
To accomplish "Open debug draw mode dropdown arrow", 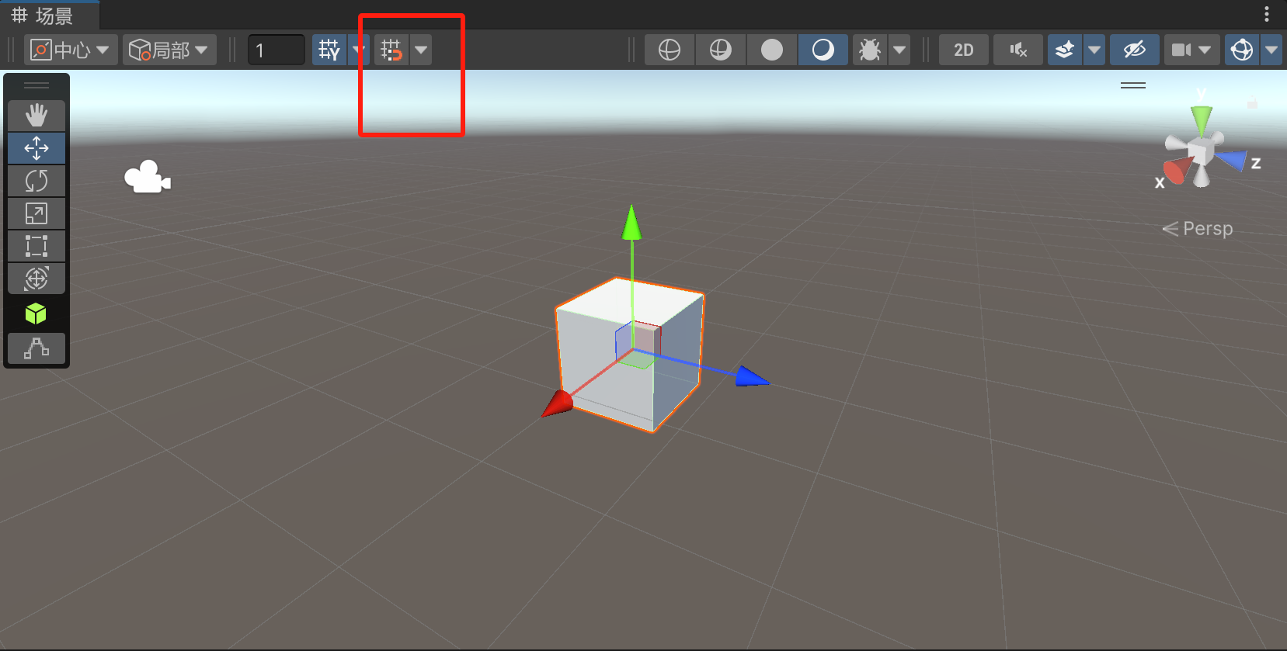I will 899,50.
